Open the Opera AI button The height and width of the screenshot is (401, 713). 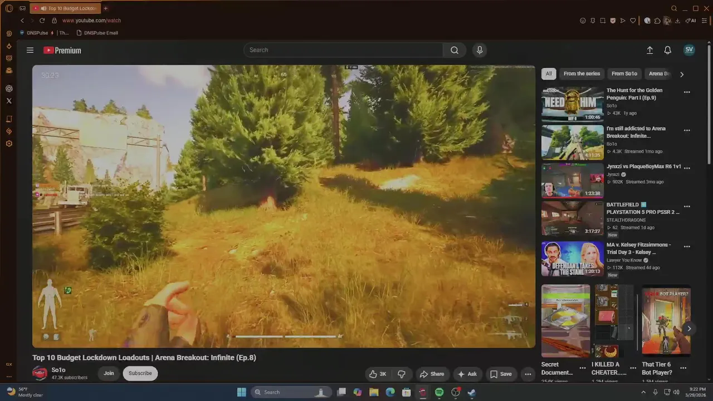[x=691, y=21]
